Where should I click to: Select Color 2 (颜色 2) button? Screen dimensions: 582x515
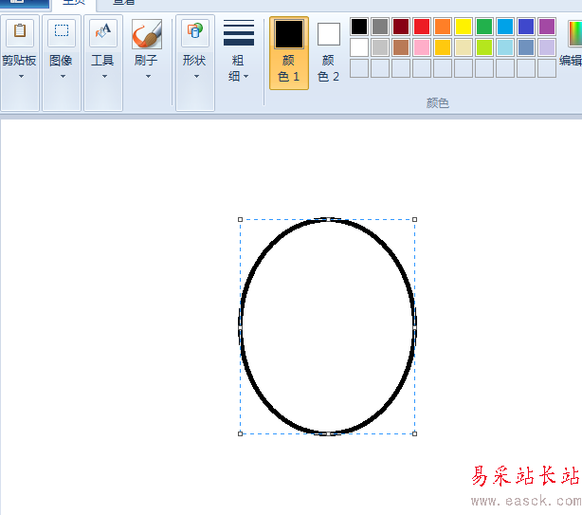tap(329, 53)
